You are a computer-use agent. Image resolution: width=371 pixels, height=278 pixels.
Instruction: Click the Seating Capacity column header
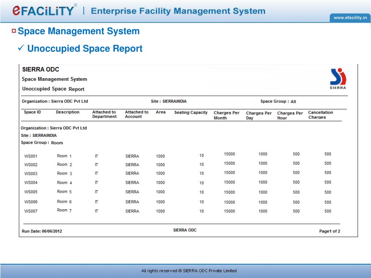191,113
